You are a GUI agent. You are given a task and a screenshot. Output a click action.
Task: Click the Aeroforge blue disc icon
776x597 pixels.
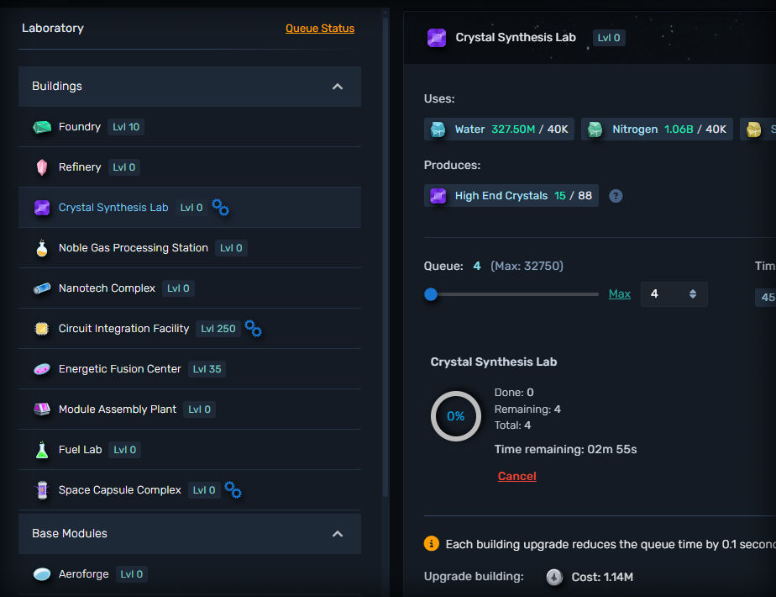point(42,574)
